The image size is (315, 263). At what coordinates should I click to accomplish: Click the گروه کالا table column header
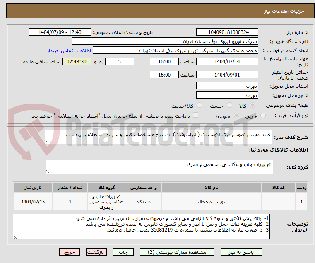tap(106, 188)
